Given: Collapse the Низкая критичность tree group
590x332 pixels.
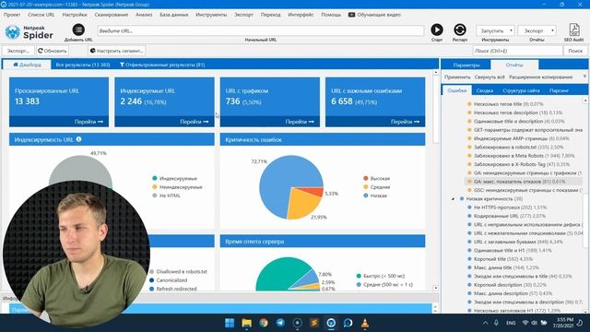Looking at the screenshot, I should 453,199.
